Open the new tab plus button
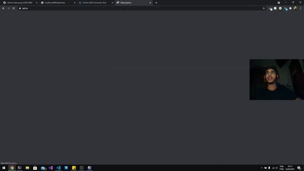This screenshot has width=304, height=171. [x=156, y=3]
